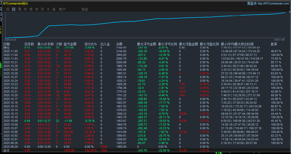
Task: Click the 持仓 position row label
Action: (6, 48)
